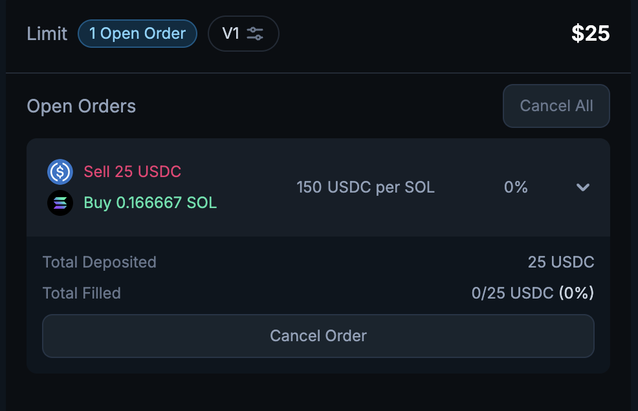Click the sliders icon beside V1
This screenshot has width=638, height=411.
(255, 34)
